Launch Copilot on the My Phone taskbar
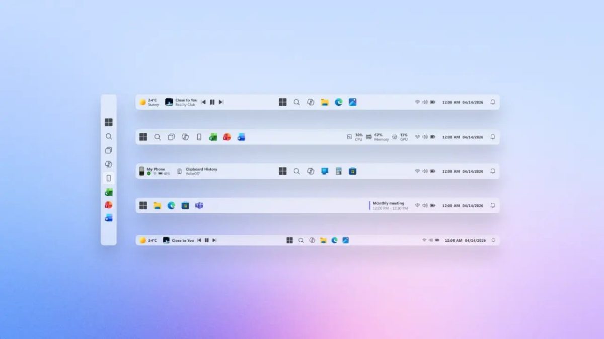This screenshot has height=339, width=604. (311, 171)
